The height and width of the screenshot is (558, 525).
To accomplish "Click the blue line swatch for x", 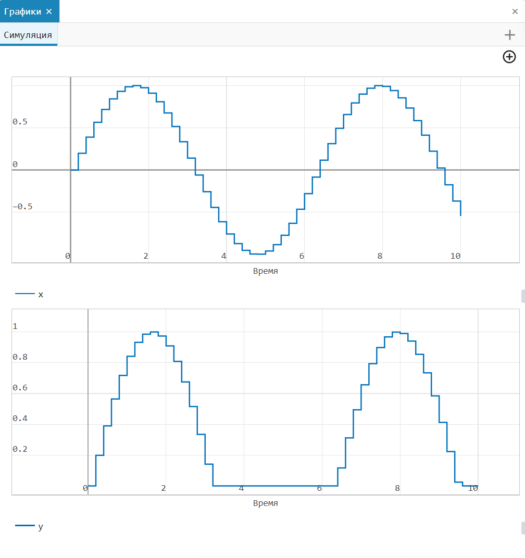I will (x=24, y=295).
